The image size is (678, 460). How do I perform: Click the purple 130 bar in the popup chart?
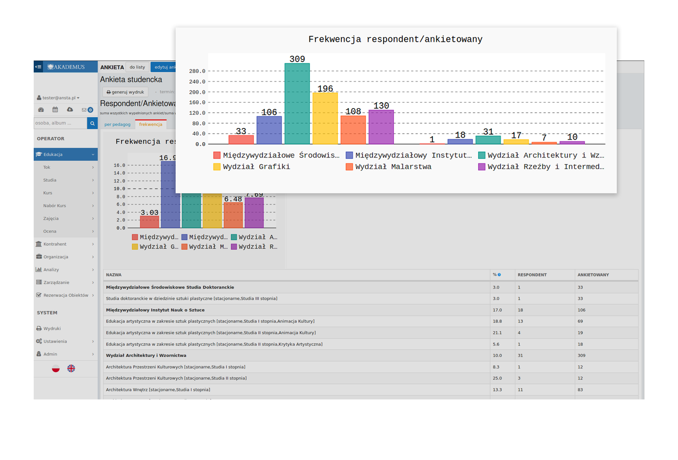click(x=381, y=127)
